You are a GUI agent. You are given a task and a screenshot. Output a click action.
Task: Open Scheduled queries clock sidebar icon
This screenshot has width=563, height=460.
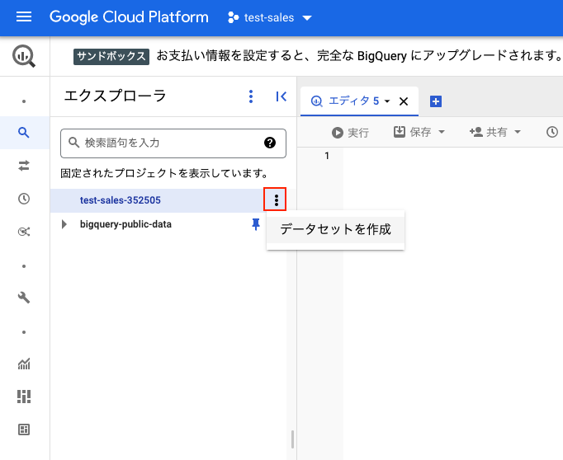[24, 199]
